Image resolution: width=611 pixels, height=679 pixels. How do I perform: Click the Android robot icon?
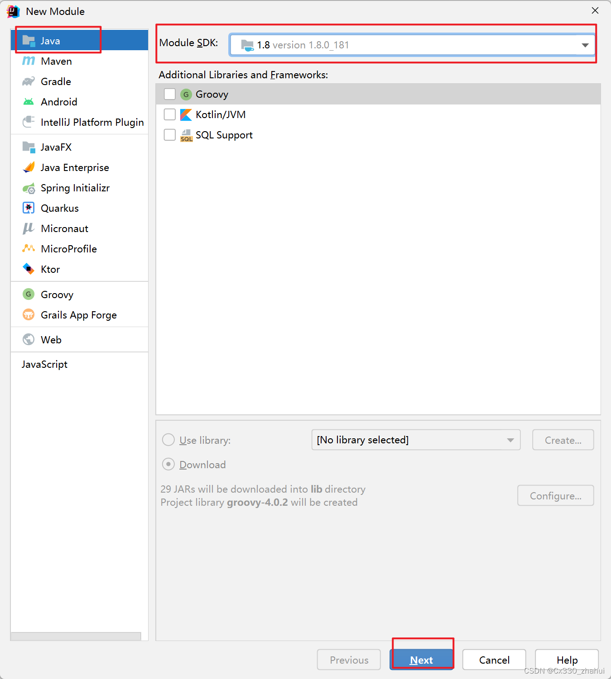coord(29,102)
